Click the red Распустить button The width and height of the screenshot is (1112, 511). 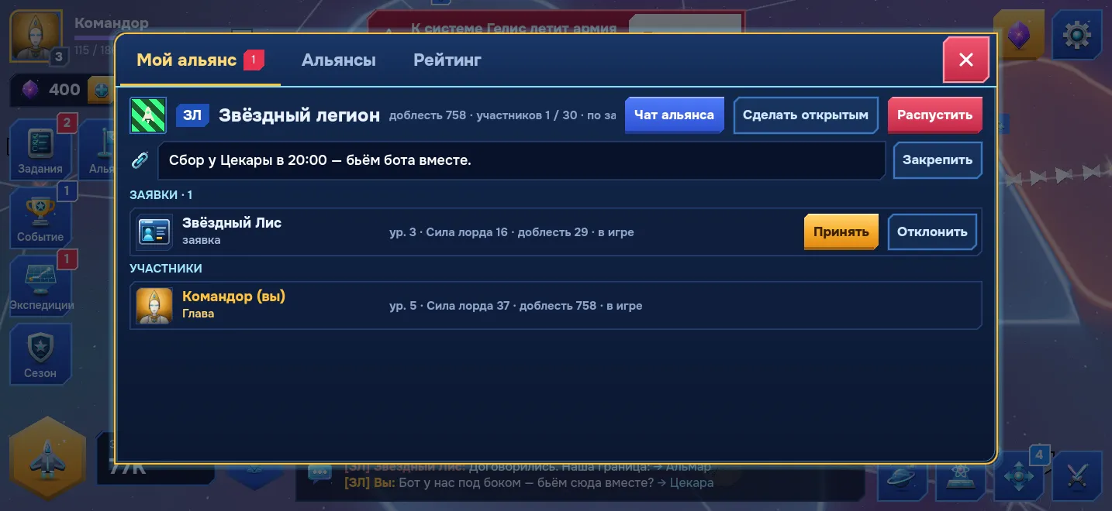tap(934, 115)
